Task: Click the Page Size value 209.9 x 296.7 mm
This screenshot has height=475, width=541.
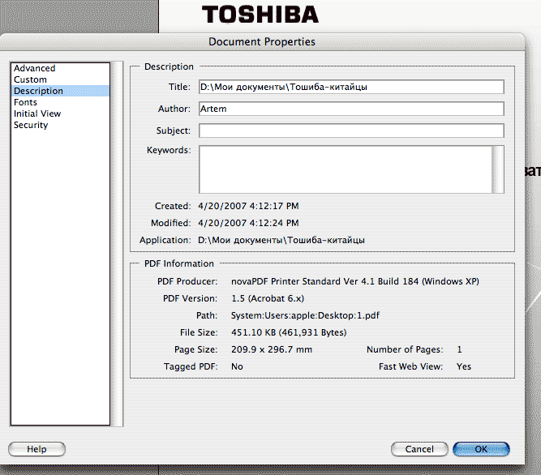Action: [272, 349]
